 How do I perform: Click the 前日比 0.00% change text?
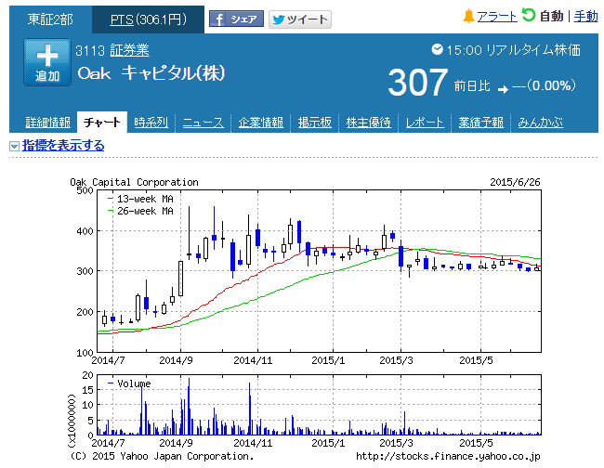[x=515, y=85]
